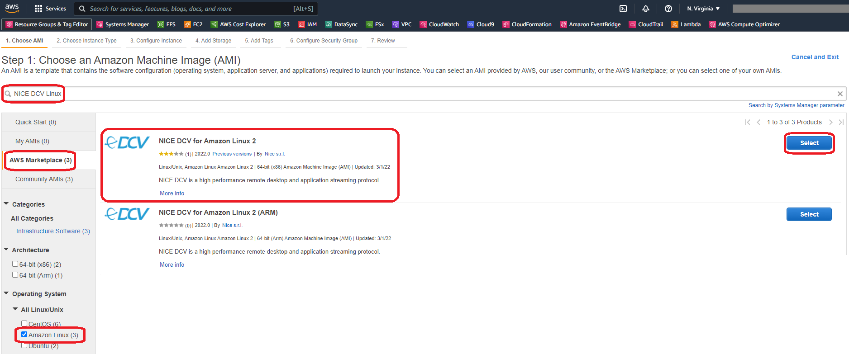Open S3 shortcut in favorites bar
Screen dimensions: 849x354
point(282,24)
